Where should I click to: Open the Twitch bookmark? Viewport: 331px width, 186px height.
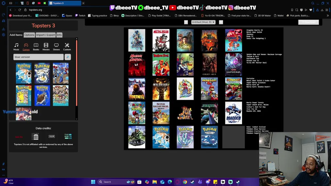80,16
